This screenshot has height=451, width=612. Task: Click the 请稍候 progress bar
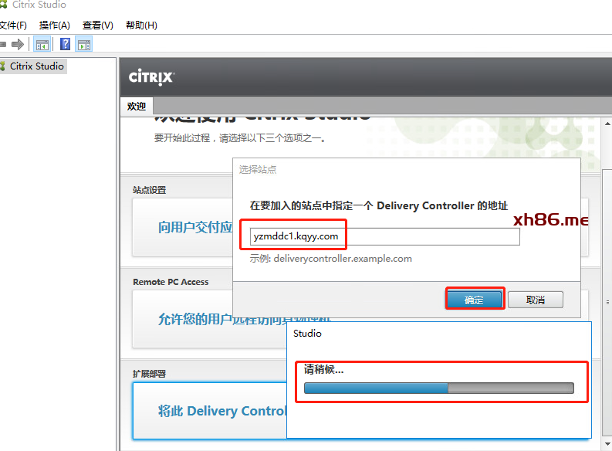coord(438,388)
